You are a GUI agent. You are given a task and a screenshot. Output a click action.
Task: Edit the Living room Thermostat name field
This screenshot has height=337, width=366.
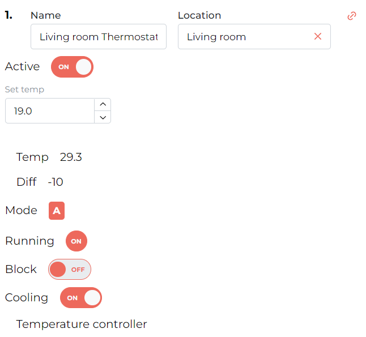coord(99,37)
